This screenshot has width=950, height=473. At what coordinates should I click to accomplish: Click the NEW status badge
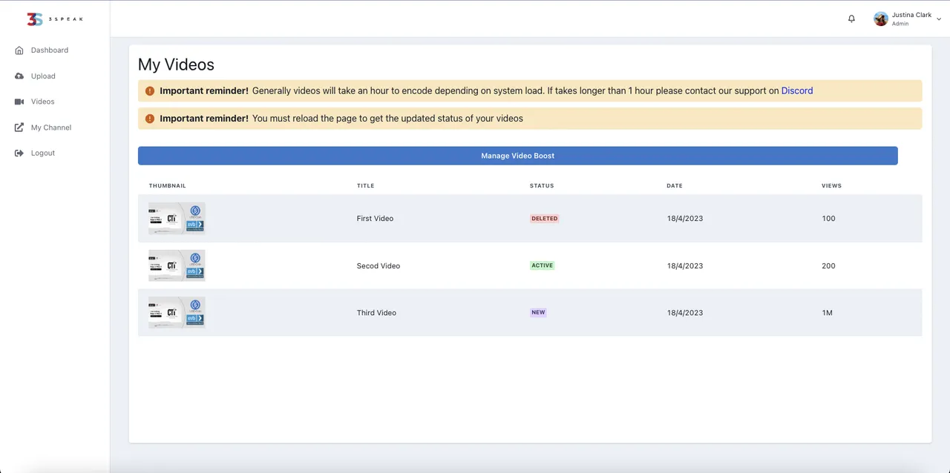click(x=538, y=313)
